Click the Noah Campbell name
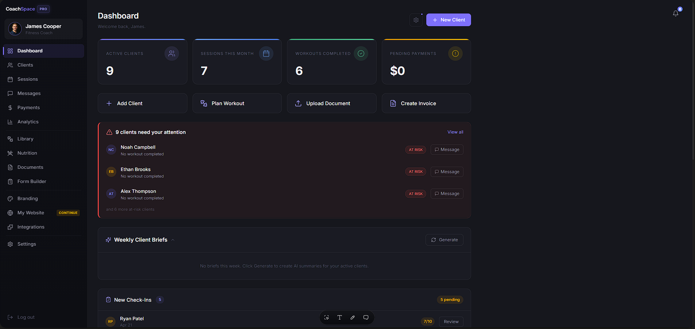 [x=138, y=147]
